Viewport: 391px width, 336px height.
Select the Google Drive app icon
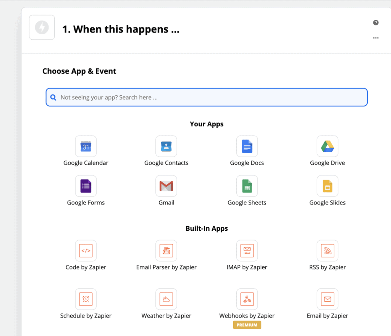pyautogui.click(x=327, y=146)
